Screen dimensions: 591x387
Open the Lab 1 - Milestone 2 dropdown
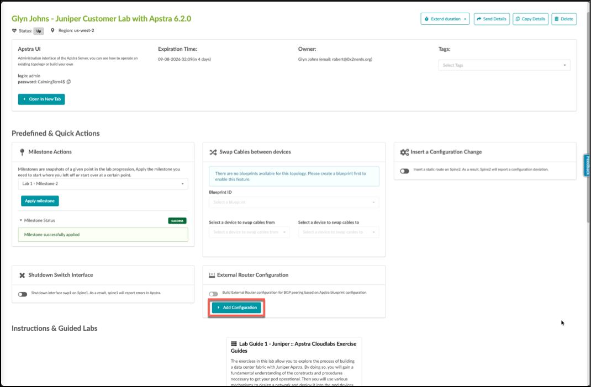103,184
